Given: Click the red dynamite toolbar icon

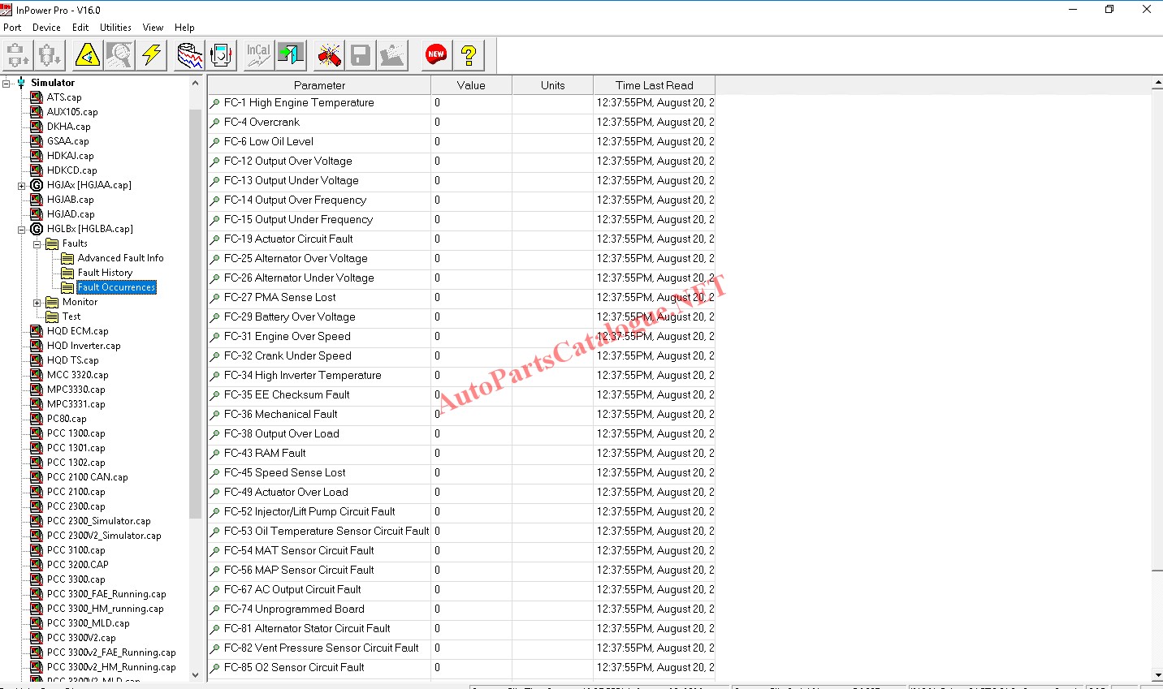Looking at the screenshot, I should tap(329, 55).
